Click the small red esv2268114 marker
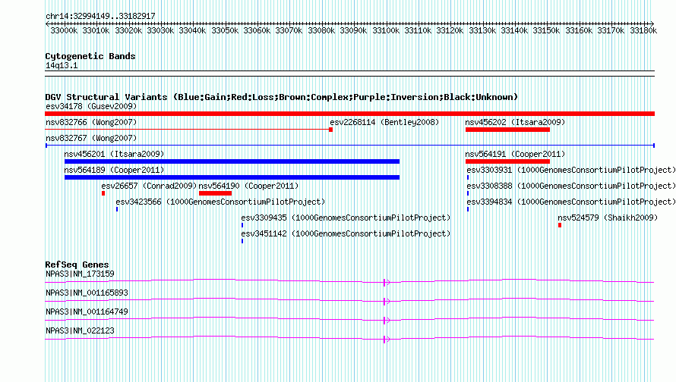The height and width of the screenshot is (382, 676). point(330,130)
